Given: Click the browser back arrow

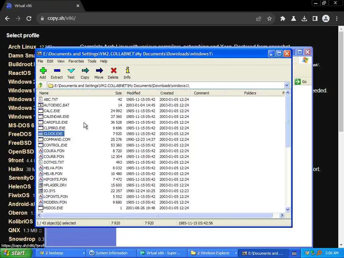Looking at the screenshot, I should click(x=7, y=18).
